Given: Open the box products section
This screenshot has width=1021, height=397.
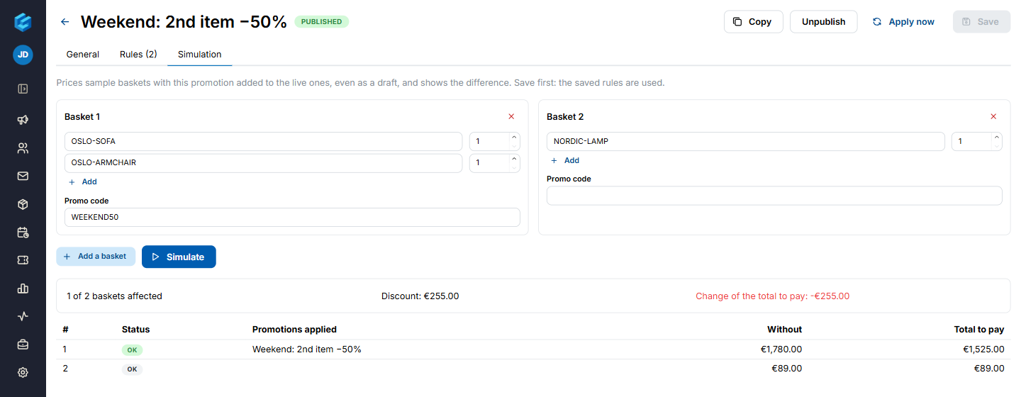Looking at the screenshot, I should click(23, 204).
